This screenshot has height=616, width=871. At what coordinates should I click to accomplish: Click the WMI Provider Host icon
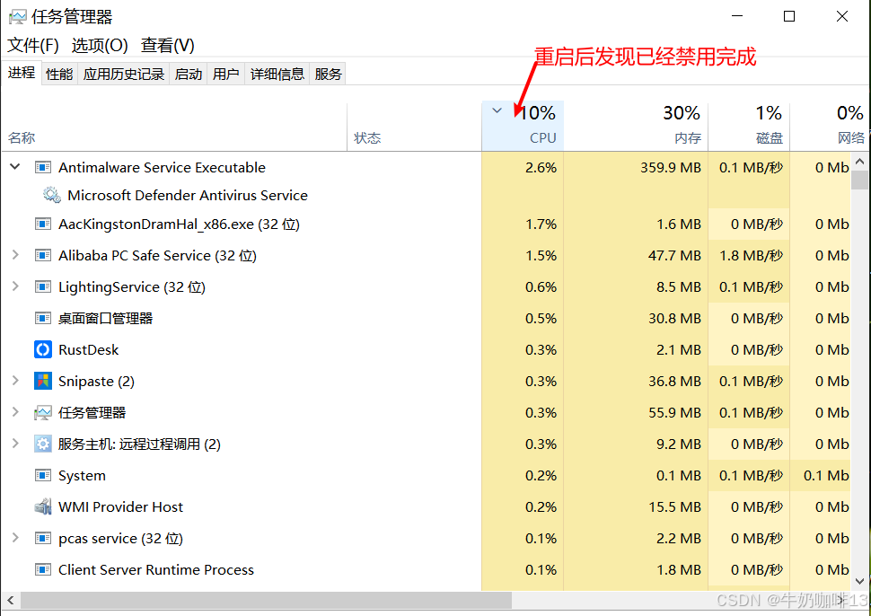click(x=43, y=506)
